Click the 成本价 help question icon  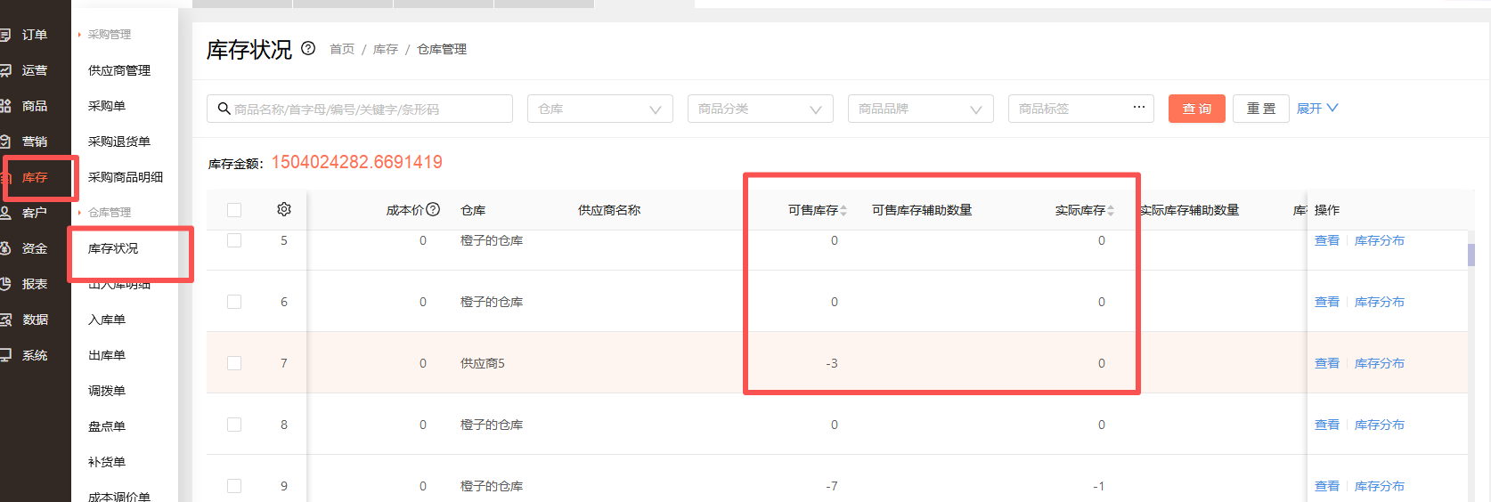coord(433,209)
